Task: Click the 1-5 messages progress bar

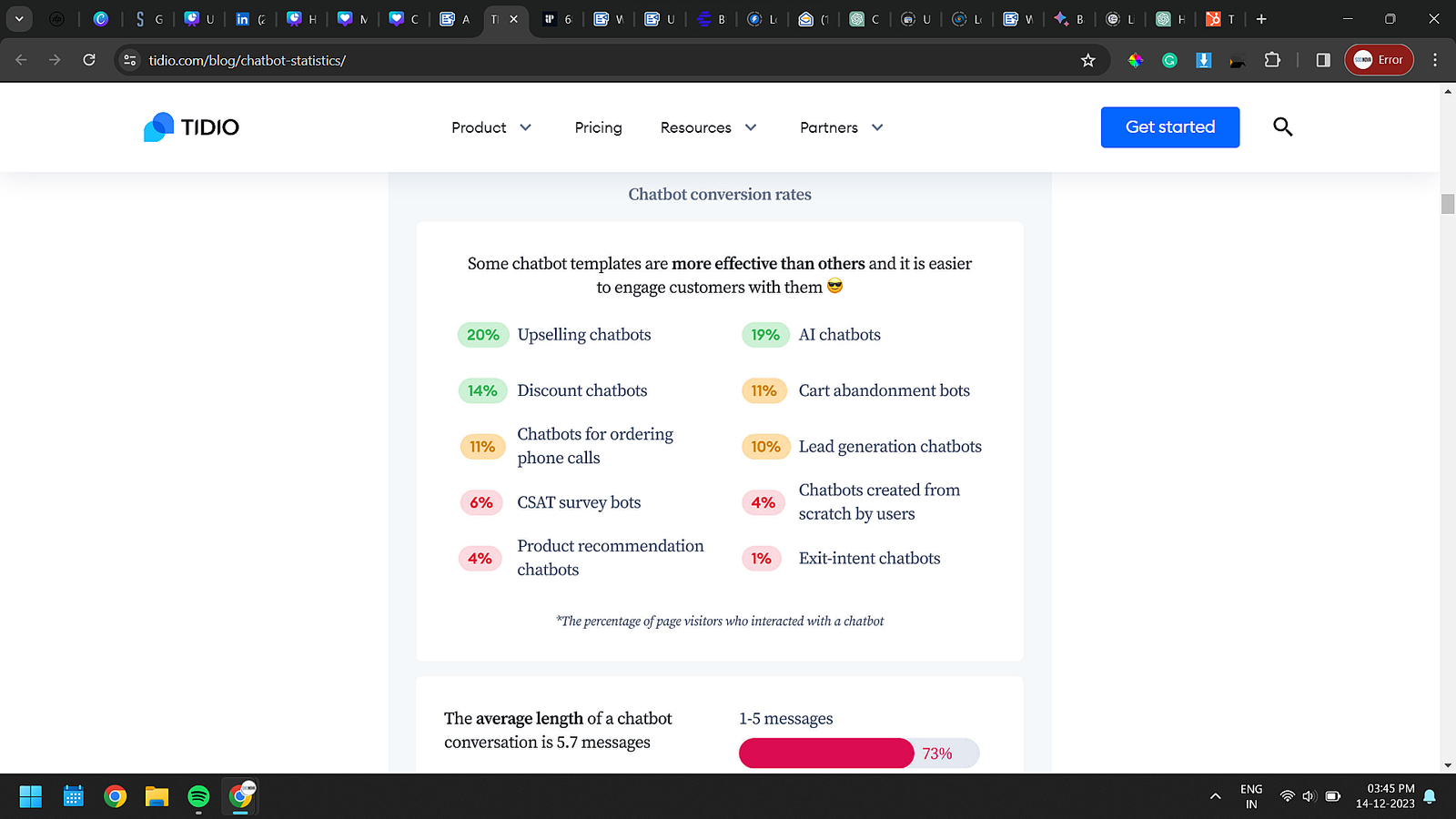Action: point(858,753)
